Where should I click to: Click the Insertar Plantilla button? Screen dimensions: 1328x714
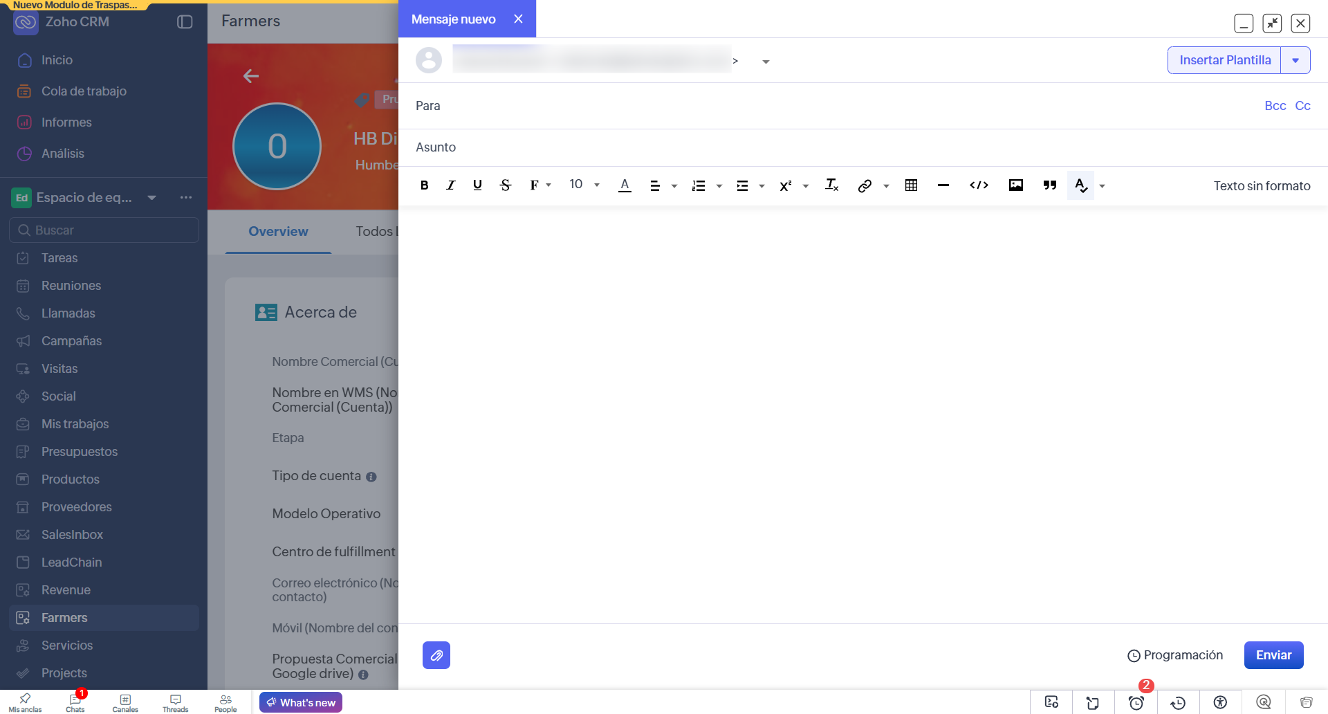[x=1224, y=60]
